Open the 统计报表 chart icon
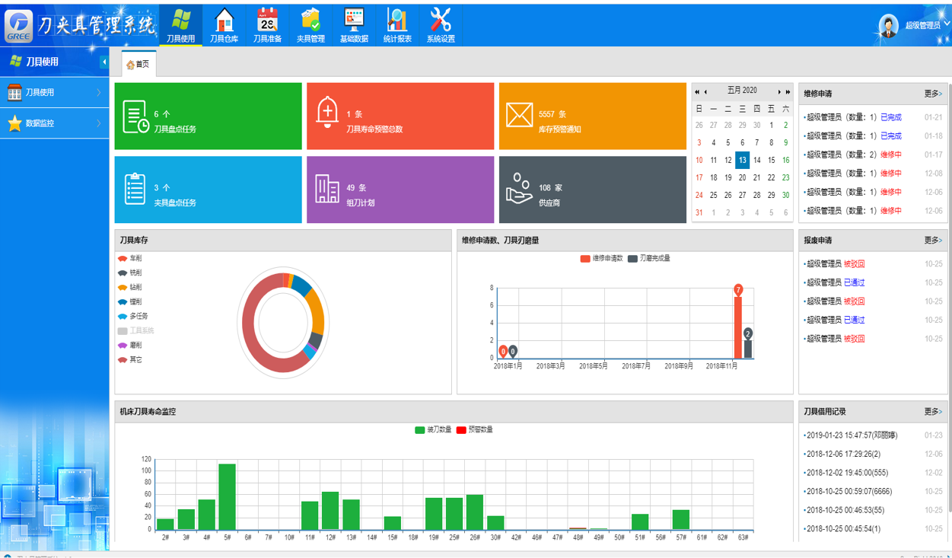952x558 pixels. coord(397,25)
